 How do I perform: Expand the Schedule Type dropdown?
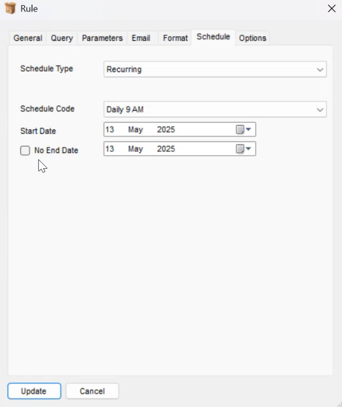point(215,69)
